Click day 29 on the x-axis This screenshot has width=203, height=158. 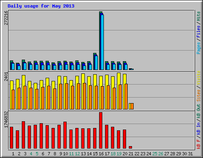pos(178,154)
